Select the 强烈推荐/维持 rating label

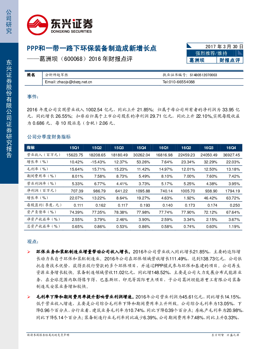click(211, 53)
